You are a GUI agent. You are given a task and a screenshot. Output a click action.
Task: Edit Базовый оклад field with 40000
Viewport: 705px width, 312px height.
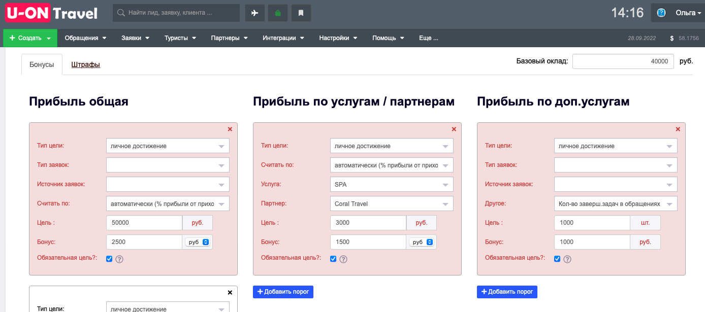[x=623, y=61]
